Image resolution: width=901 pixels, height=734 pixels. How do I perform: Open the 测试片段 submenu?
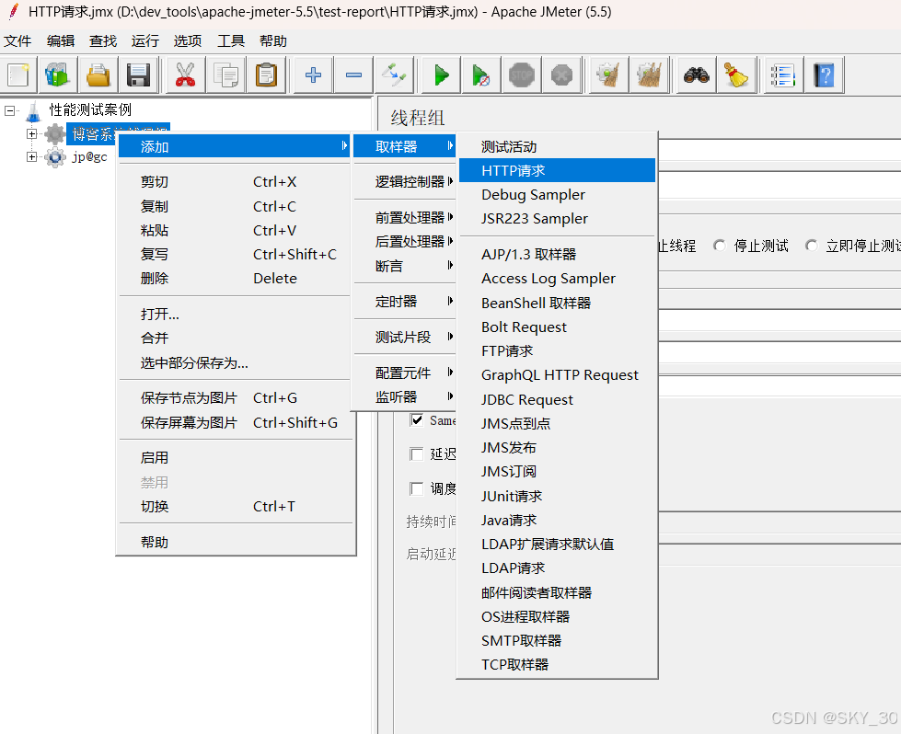coord(405,338)
